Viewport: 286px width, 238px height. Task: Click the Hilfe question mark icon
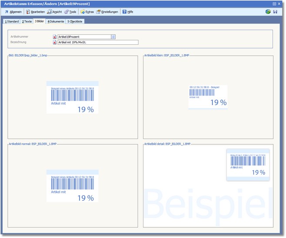tap(124, 12)
